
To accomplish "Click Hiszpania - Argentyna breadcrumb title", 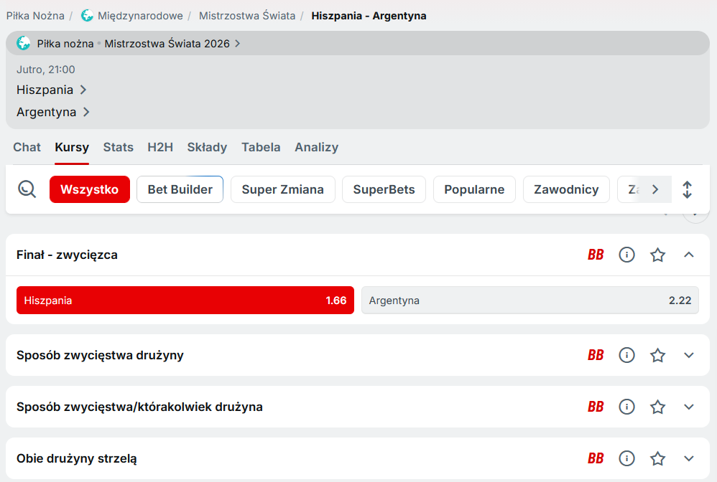I will point(369,16).
